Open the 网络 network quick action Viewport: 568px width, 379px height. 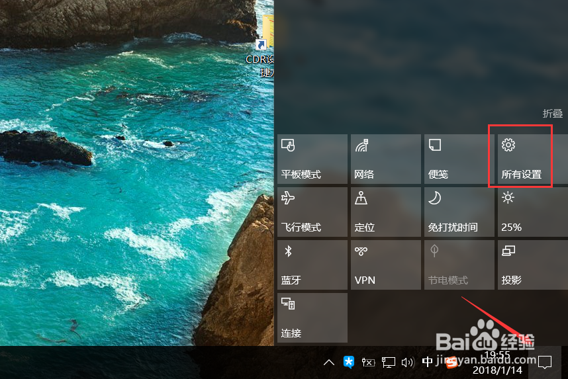point(386,159)
